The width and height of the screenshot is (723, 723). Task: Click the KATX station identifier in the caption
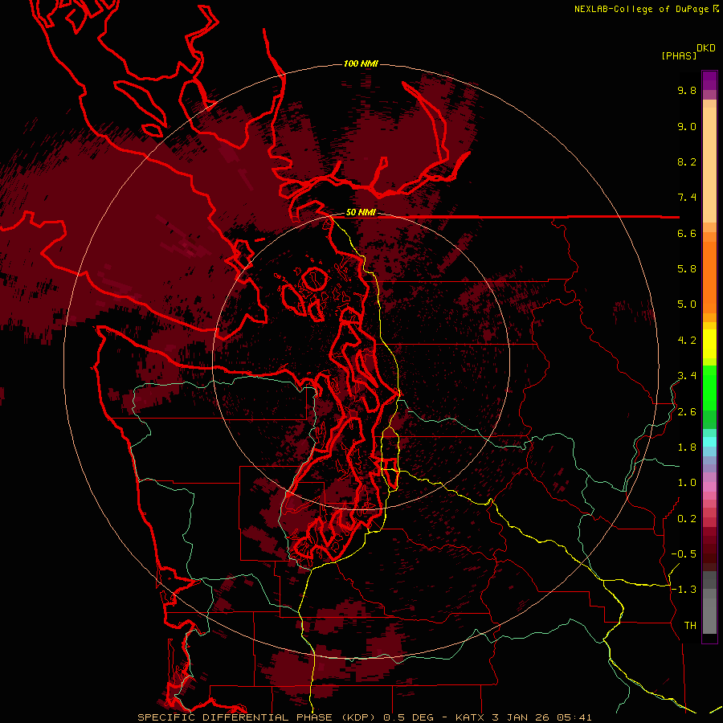[x=470, y=717]
